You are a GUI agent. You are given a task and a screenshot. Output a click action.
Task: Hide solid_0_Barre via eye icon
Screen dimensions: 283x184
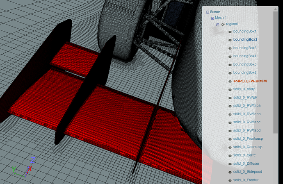230,155
